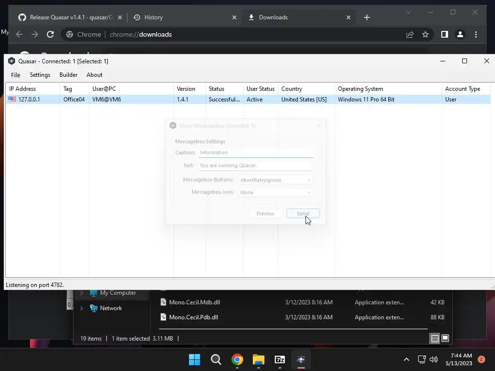This screenshot has width=495, height=371.
Task: Click the Send button
Action: 303,214
